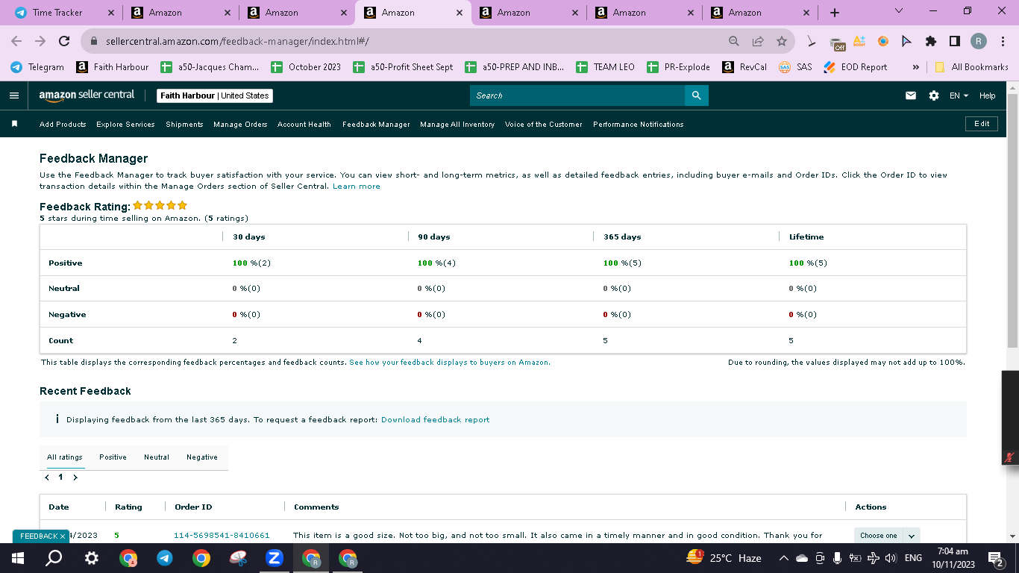
Task: Bookmark this page with the star icon
Action: [x=781, y=42]
